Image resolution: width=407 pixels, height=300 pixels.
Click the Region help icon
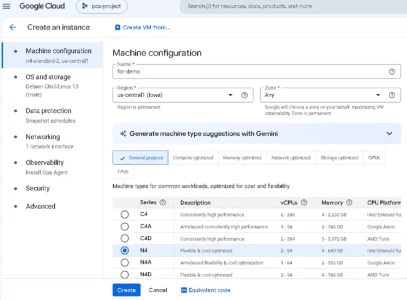coord(244,95)
